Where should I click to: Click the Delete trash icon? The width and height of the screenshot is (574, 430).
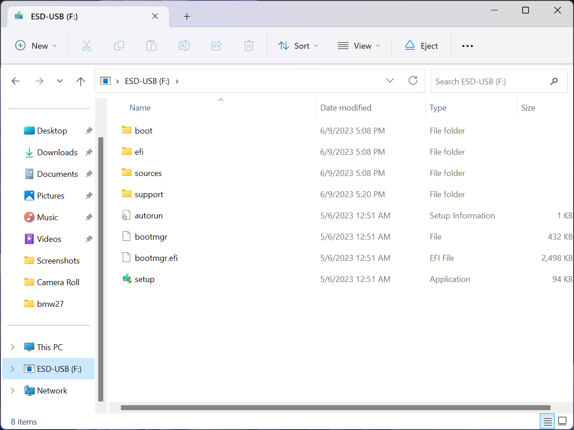pyautogui.click(x=249, y=46)
